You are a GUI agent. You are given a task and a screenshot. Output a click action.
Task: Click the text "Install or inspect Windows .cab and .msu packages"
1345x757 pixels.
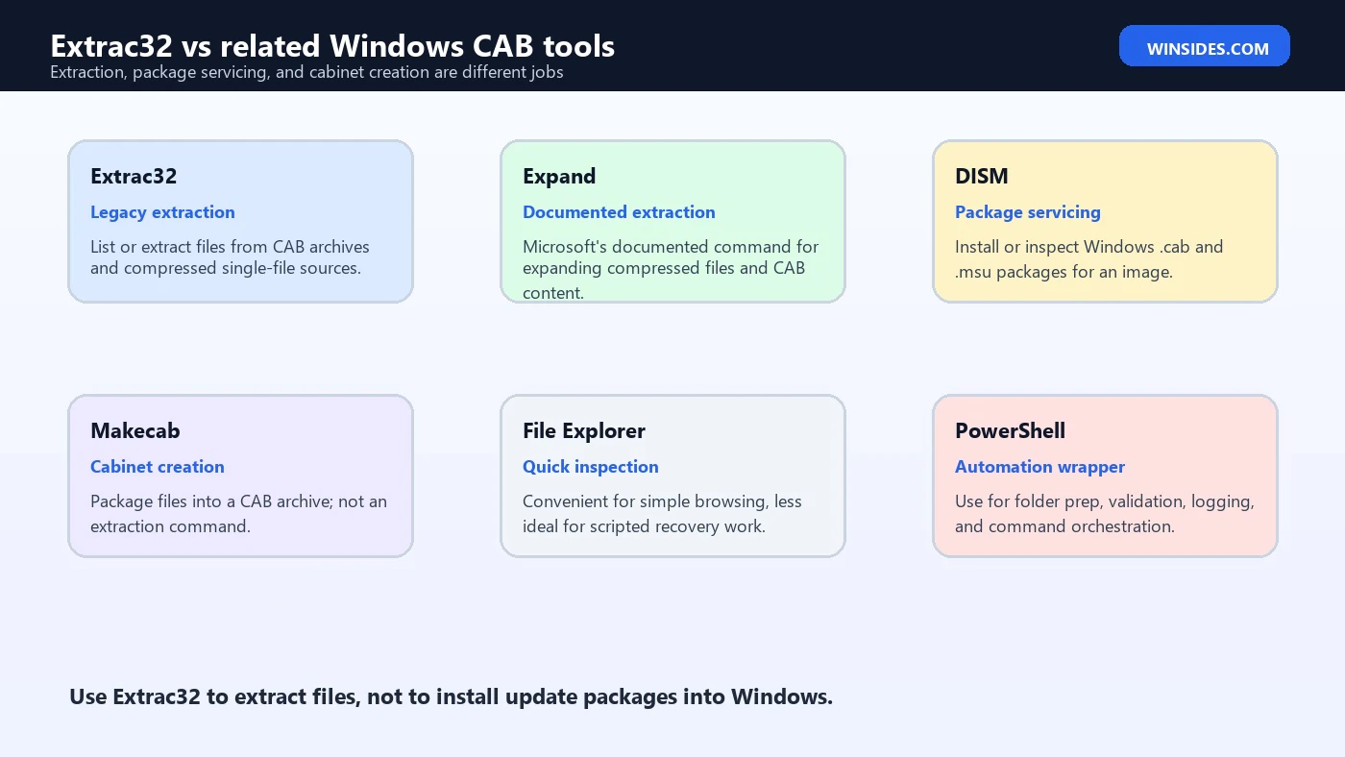tap(1088, 259)
